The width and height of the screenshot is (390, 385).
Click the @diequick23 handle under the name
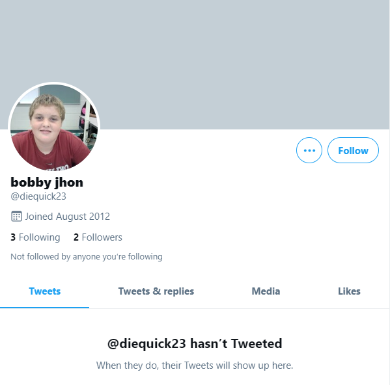tap(38, 196)
